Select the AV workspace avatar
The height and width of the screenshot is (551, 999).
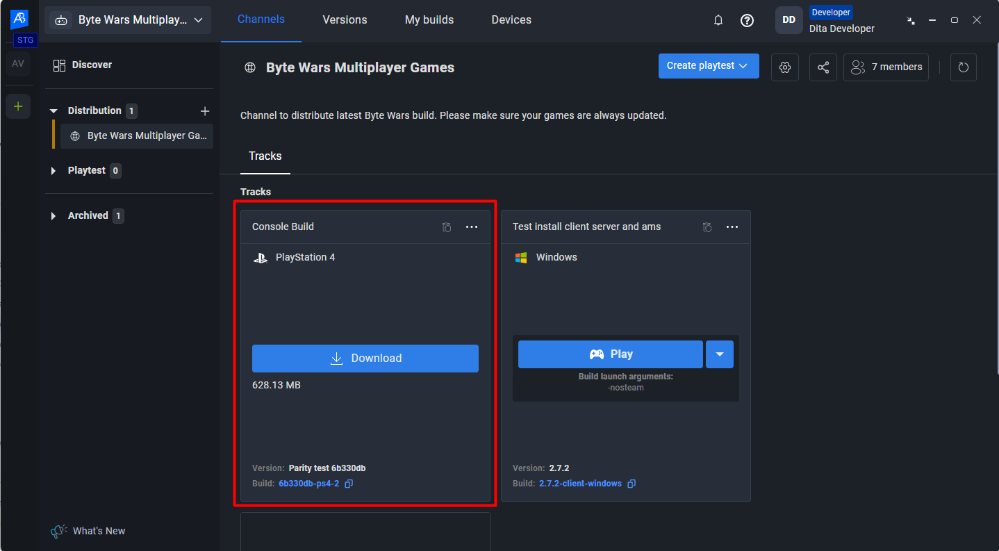(18, 63)
